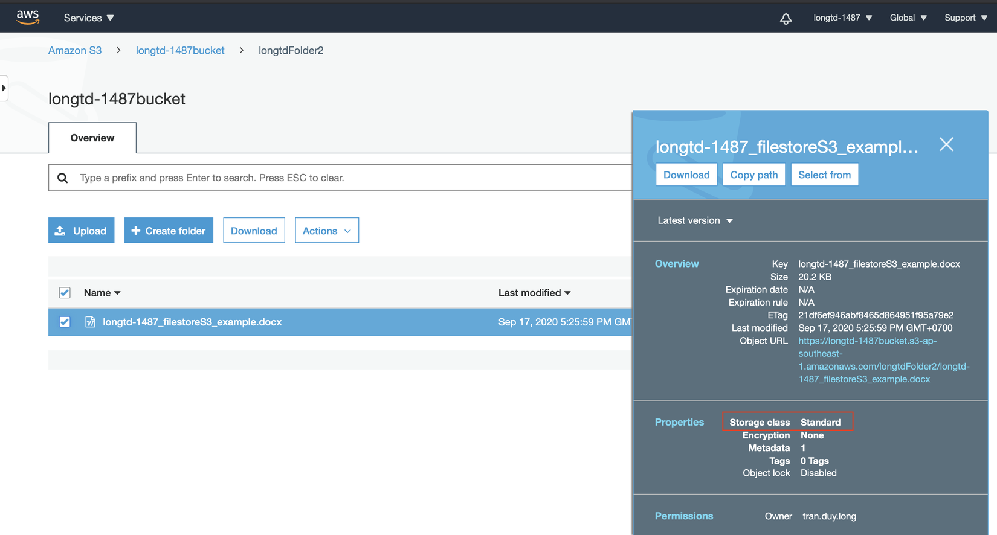Click the row's Sep 17, 2020 timestamp
The height and width of the screenshot is (535, 997).
pyautogui.click(x=565, y=322)
